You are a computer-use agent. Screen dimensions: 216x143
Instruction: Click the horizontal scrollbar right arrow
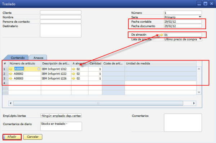[x=194, y=103]
